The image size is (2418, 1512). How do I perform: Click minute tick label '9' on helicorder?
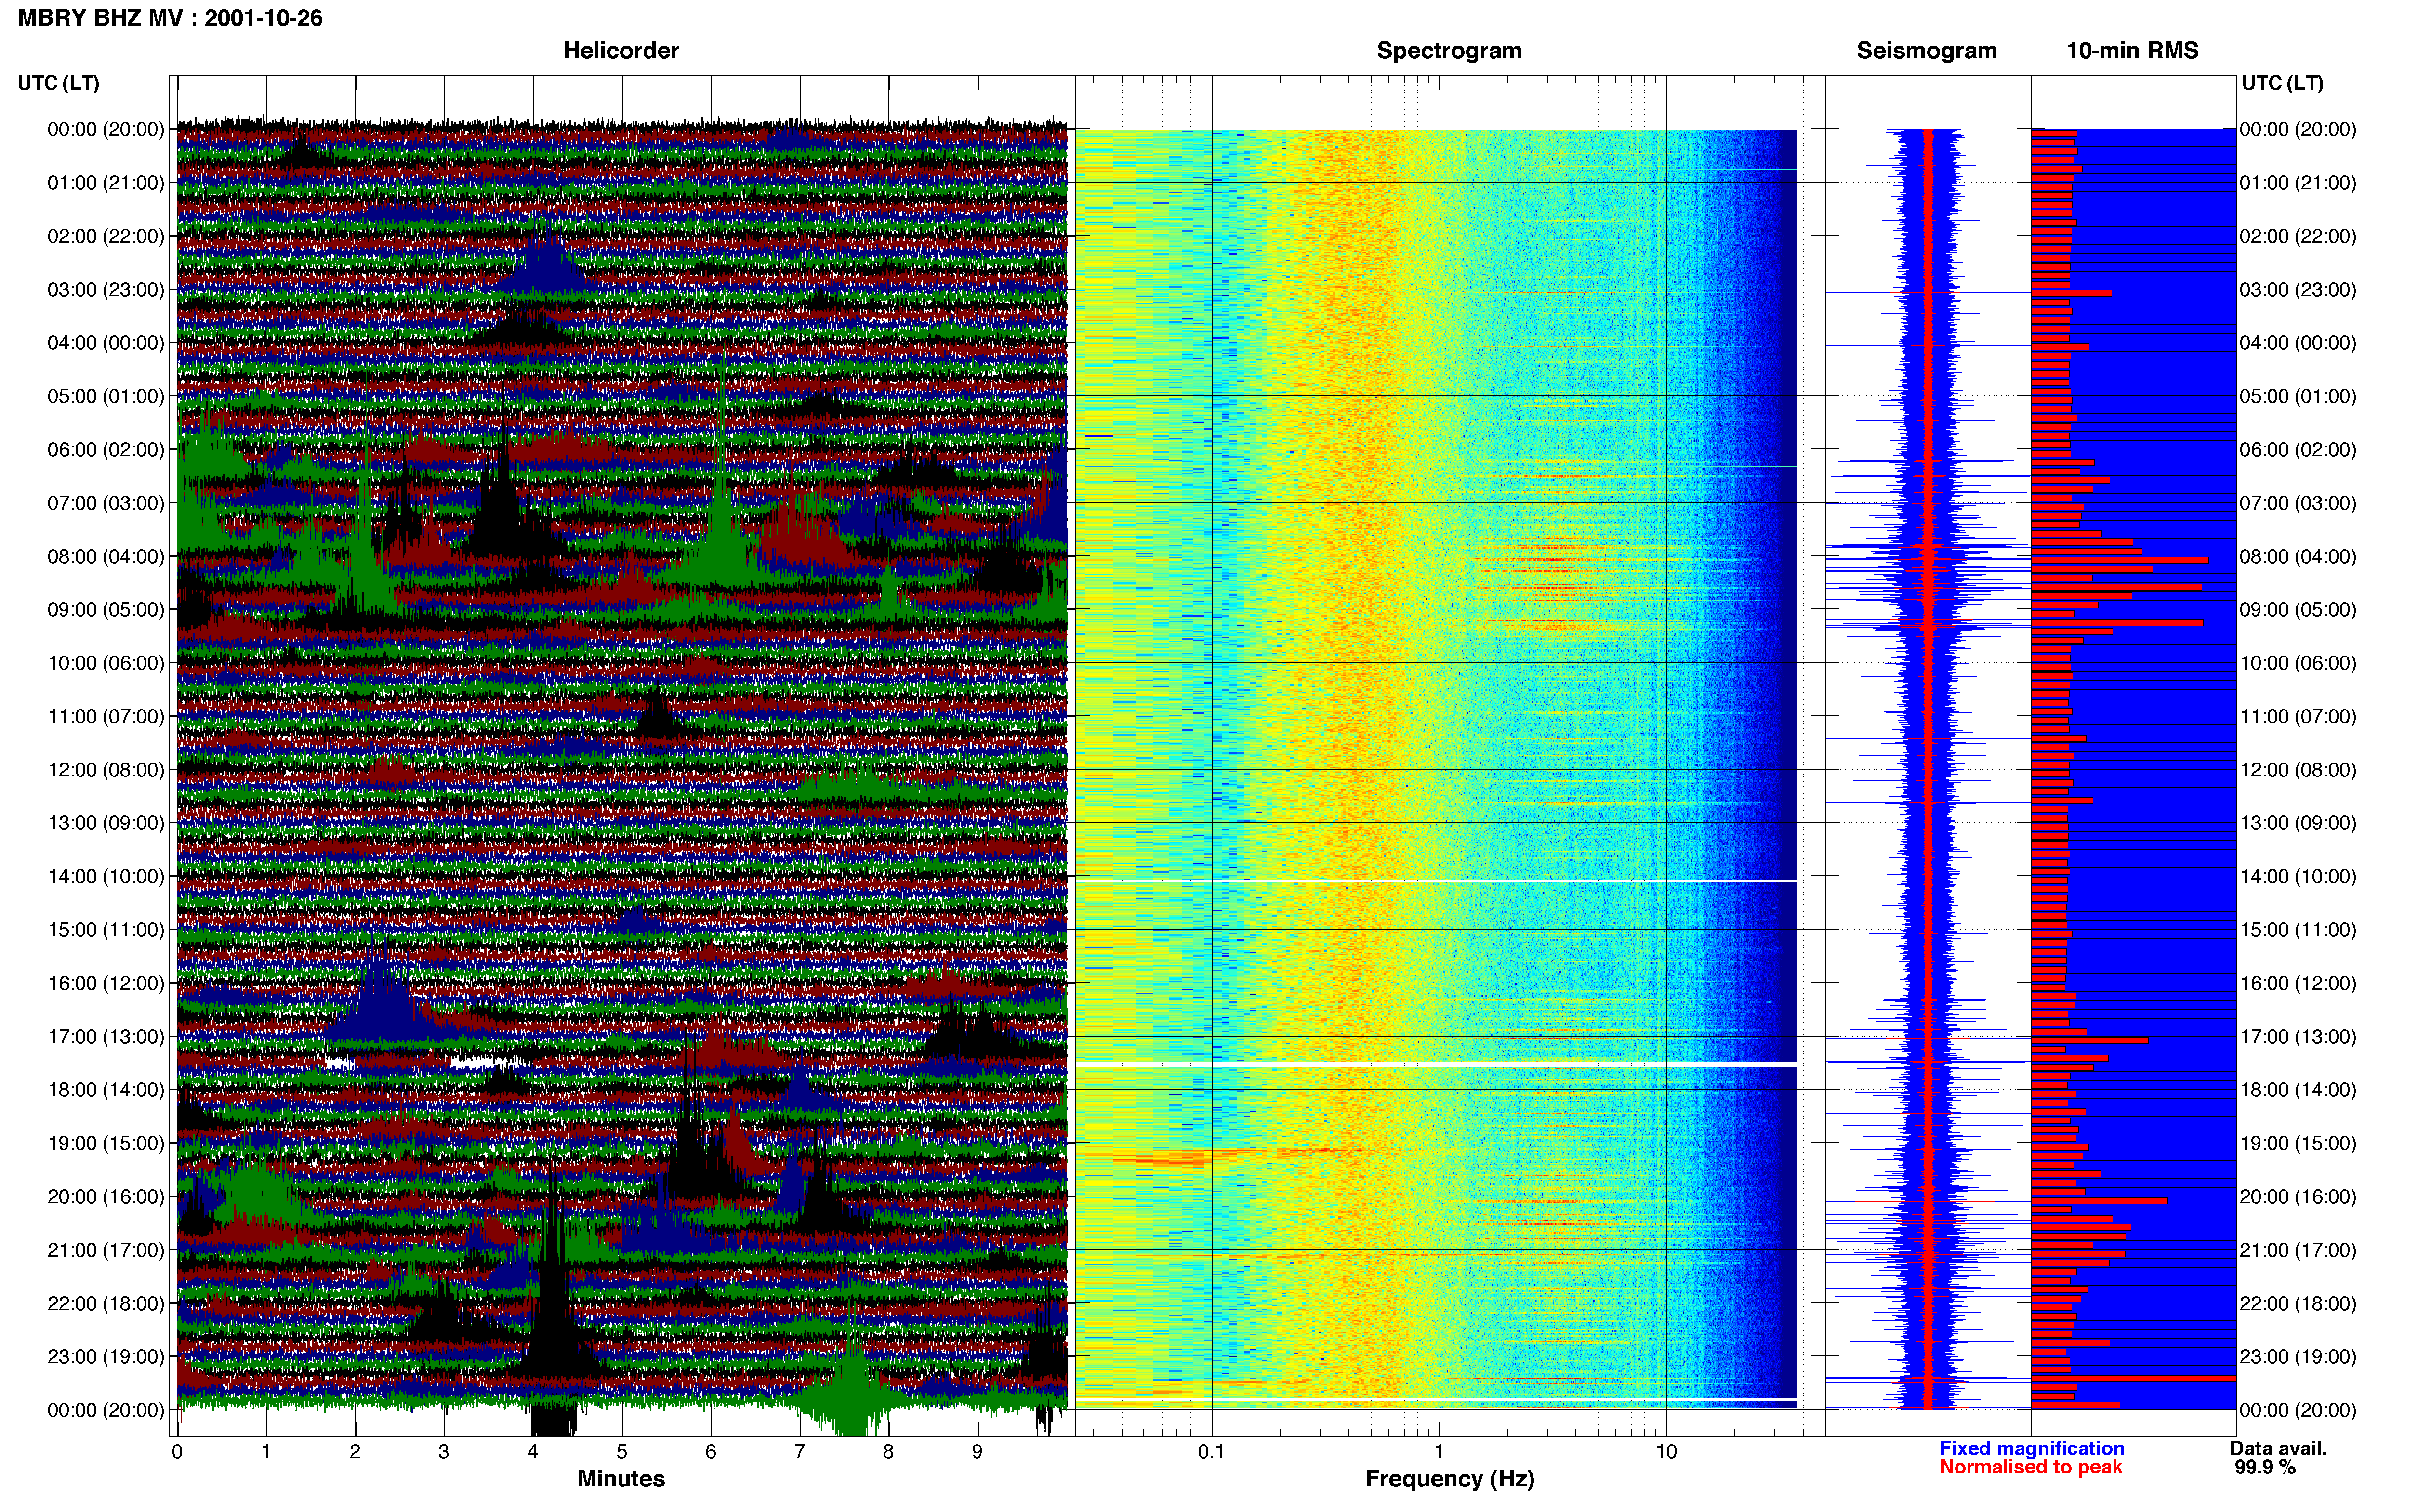[x=977, y=1452]
